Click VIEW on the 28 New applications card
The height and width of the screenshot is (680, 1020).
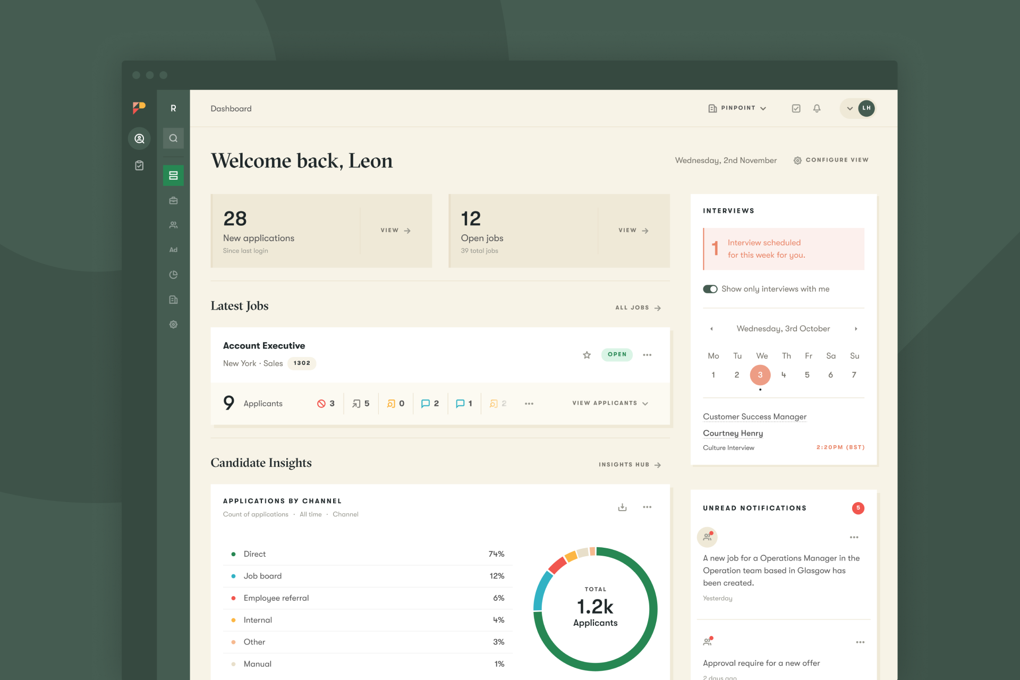tap(395, 231)
